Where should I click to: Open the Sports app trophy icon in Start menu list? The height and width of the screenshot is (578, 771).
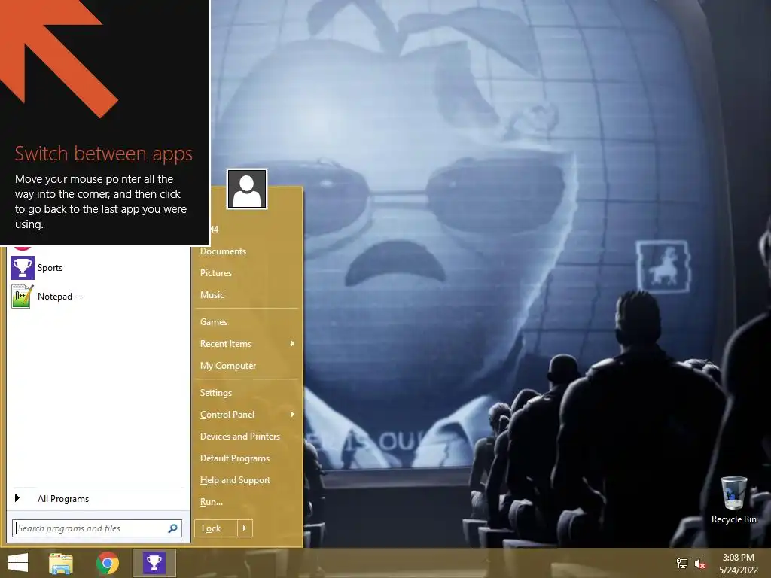[x=23, y=268]
